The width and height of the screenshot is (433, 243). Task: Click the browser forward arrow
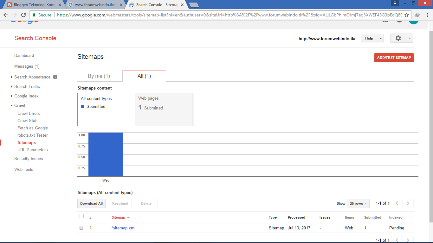pyautogui.click(x=15, y=15)
